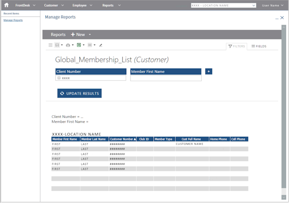Open the Customer menu
This screenshot has height=203, width=289.
click(x=54, y=5)
